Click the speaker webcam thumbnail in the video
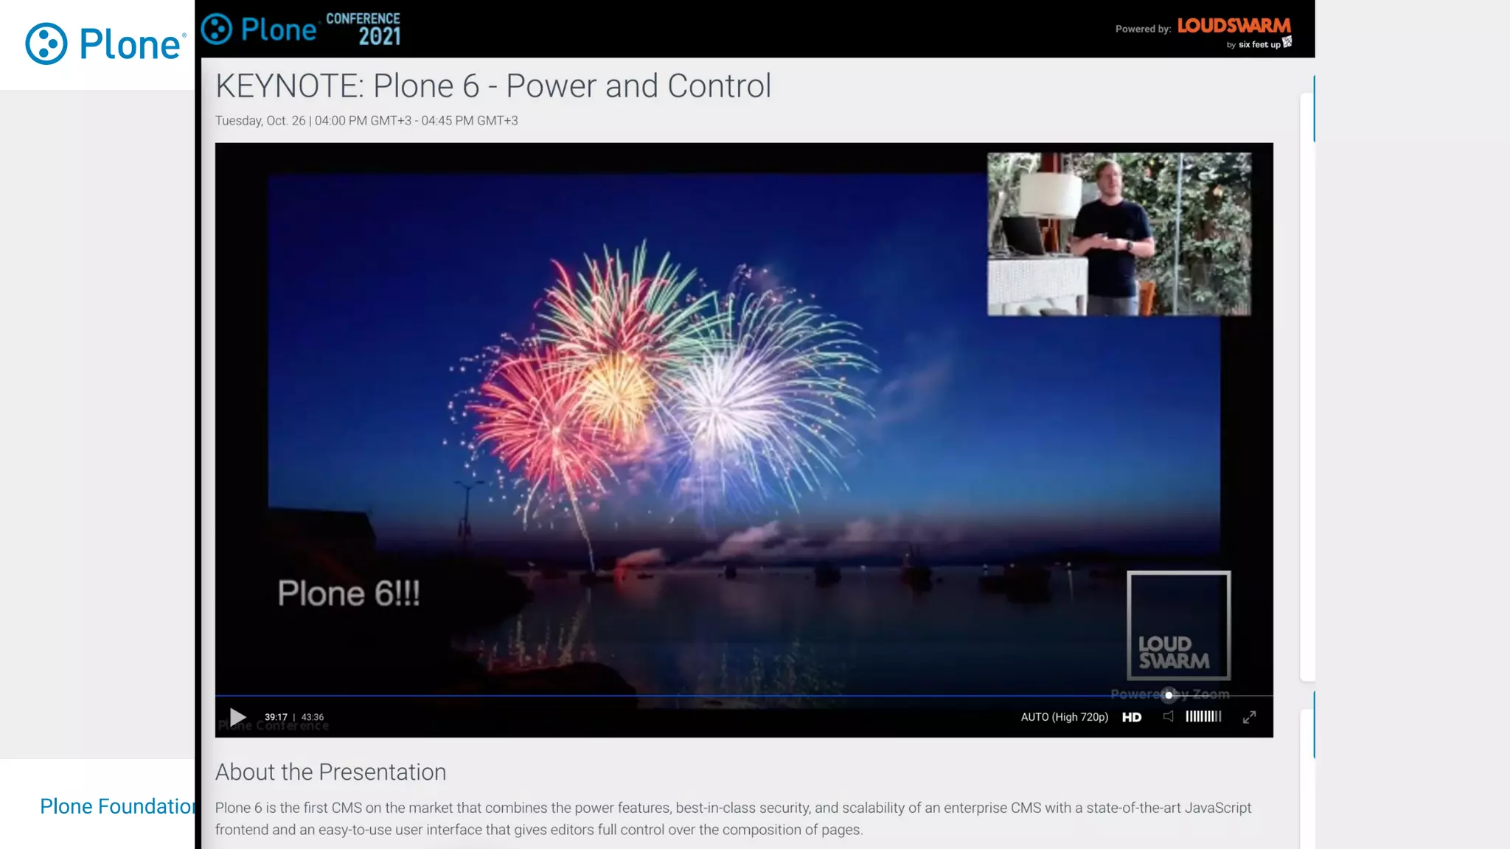 click(x=1119, y=234)
